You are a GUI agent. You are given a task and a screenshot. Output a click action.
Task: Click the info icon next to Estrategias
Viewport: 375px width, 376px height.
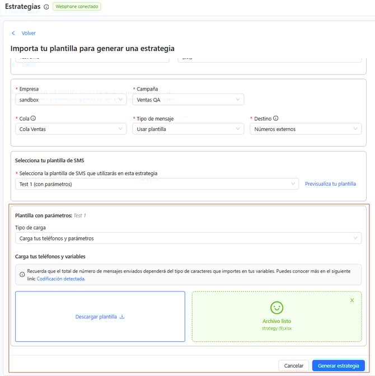[46, 7]
